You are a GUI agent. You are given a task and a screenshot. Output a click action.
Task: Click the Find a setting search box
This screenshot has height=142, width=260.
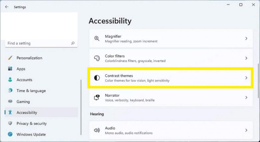tap(38, 43)
